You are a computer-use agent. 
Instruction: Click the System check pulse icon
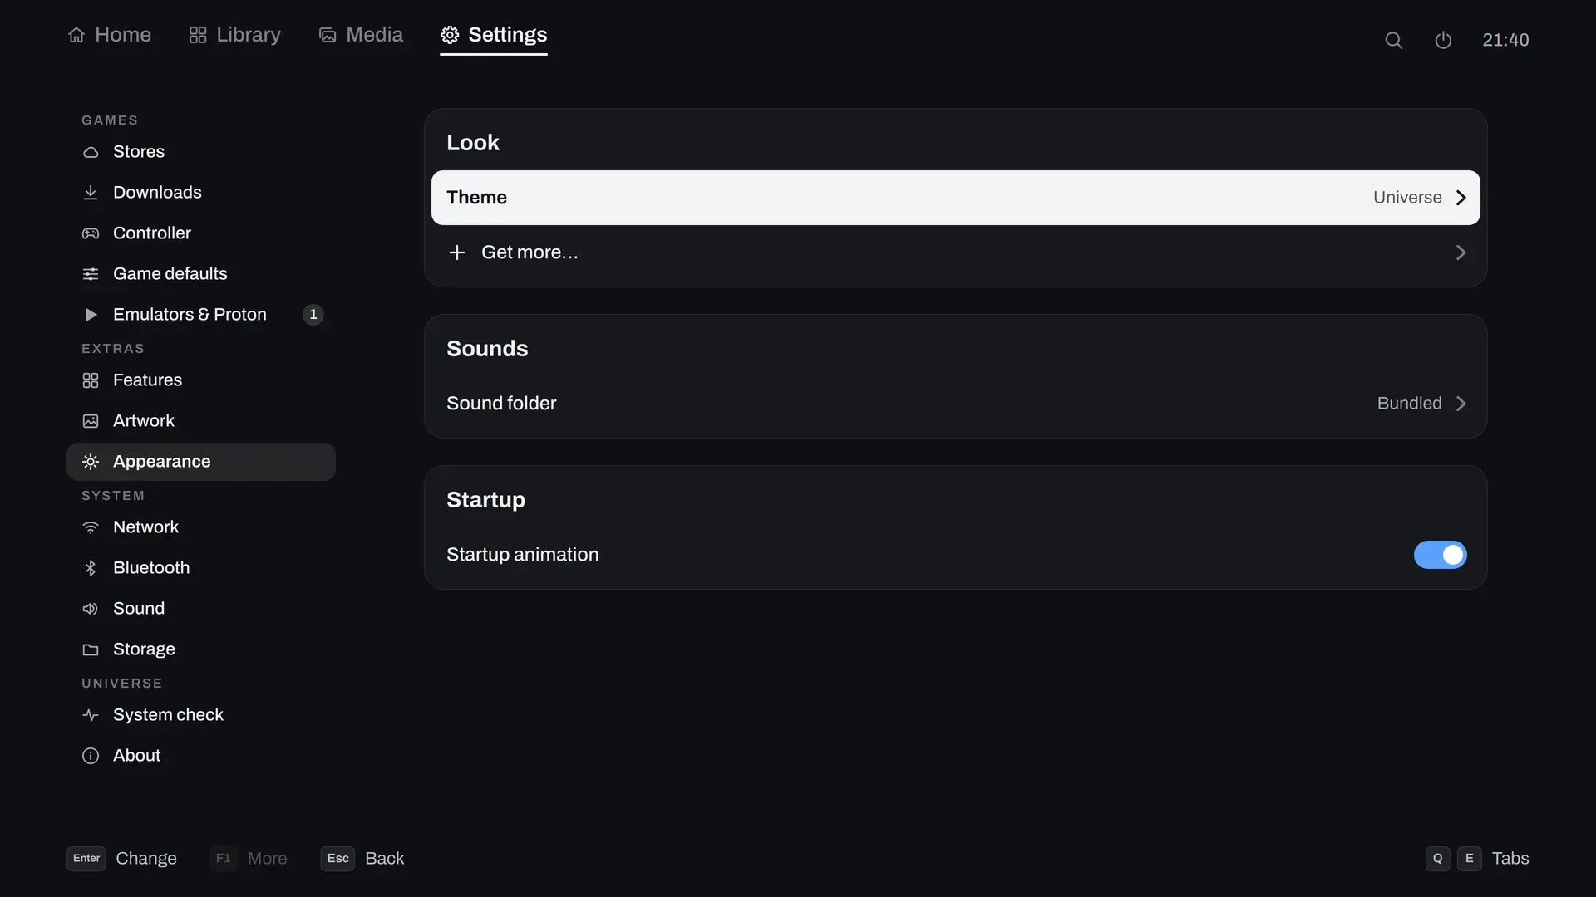click(x=91, y=715)
